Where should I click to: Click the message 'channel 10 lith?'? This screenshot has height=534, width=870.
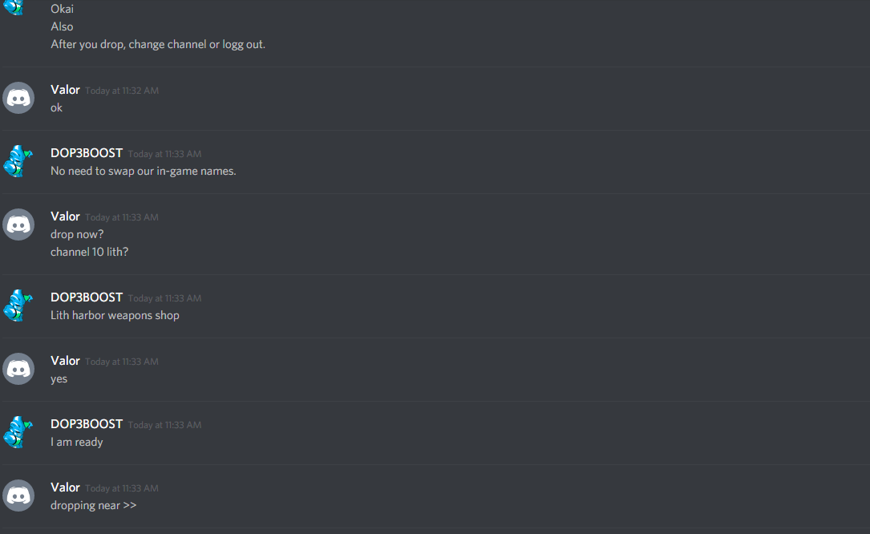point(89,252)
